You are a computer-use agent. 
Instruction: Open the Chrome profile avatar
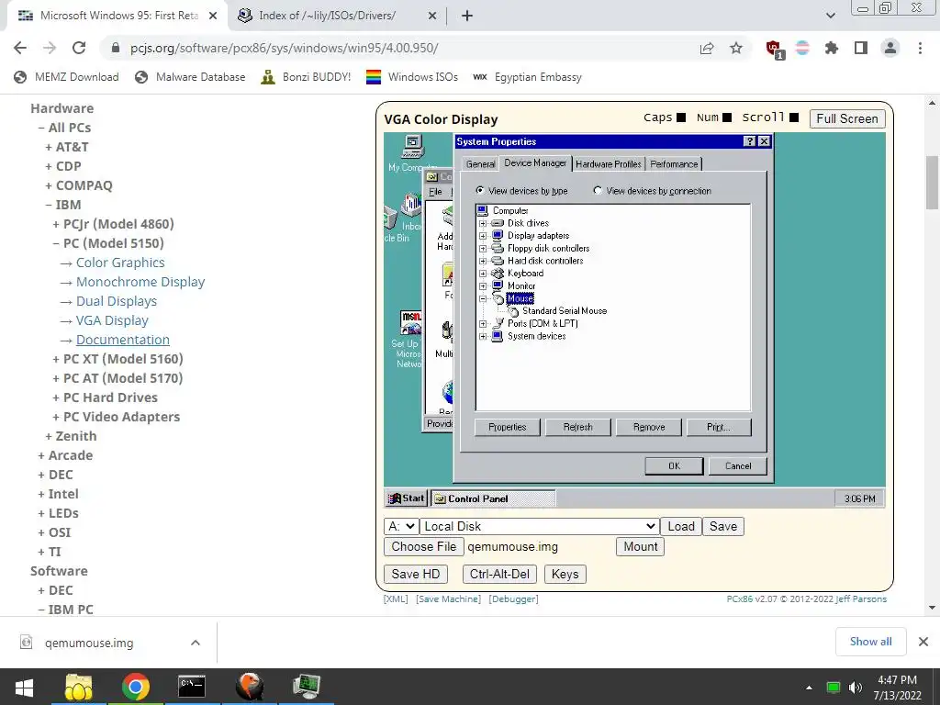tap(890, 48)
